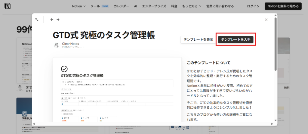Open the カレンダー menu item
Screen dimensions: 308x134
point(122,6)
